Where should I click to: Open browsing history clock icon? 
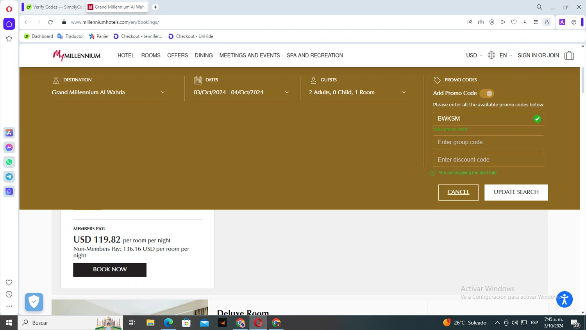9,294
